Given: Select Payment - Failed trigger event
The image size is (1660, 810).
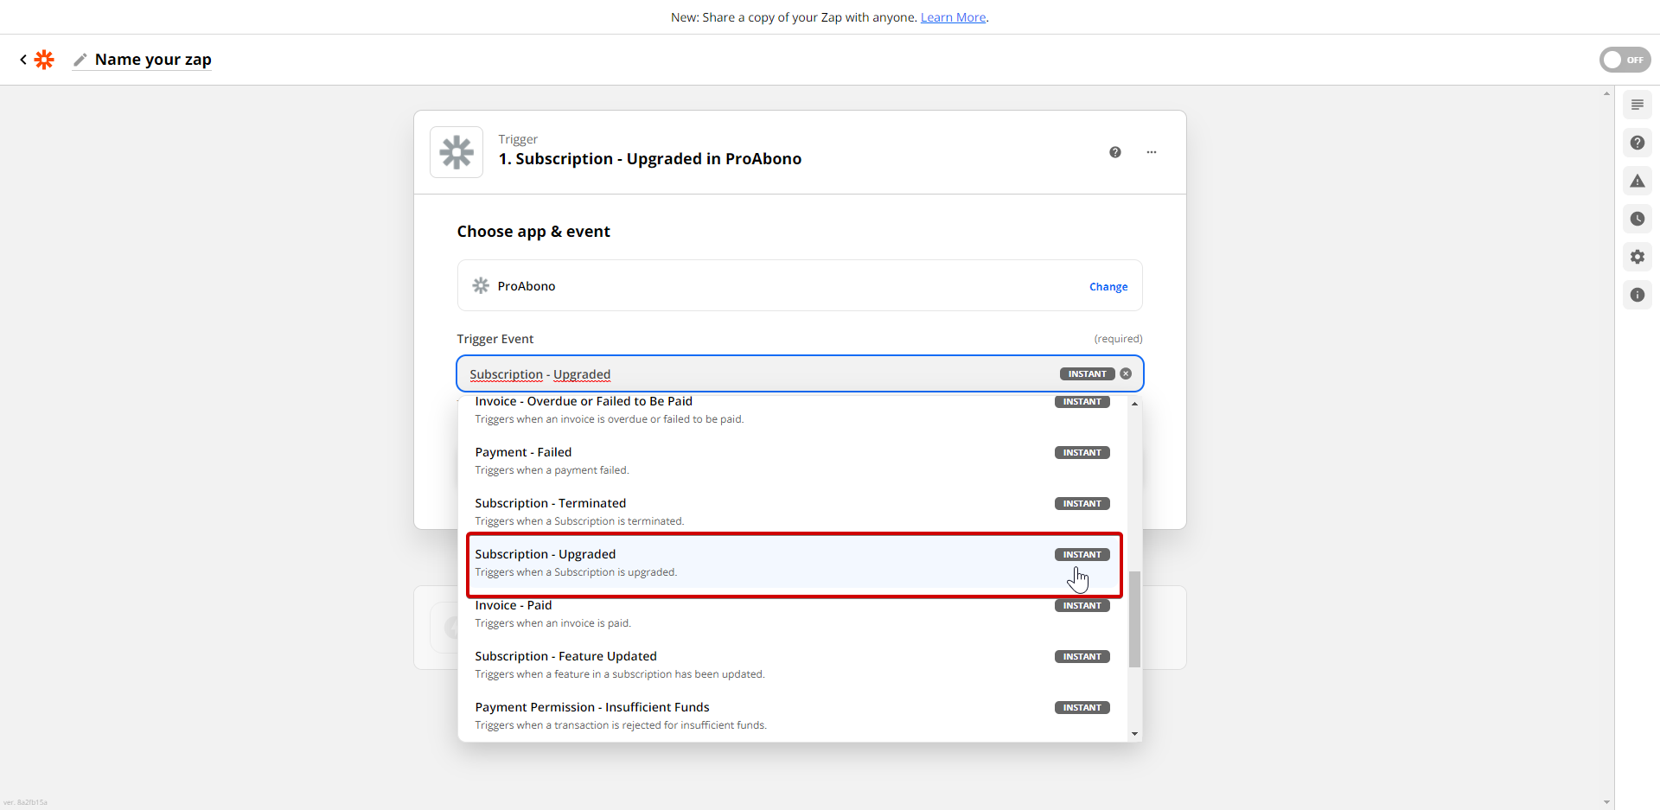Looking at the screenshot, I should click(793, 461).
